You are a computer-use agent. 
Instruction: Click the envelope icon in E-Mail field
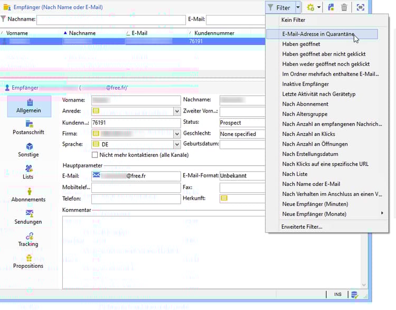96,175
